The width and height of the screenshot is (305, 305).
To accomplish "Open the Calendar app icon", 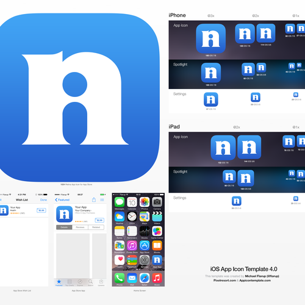I will tap(132, 202).
